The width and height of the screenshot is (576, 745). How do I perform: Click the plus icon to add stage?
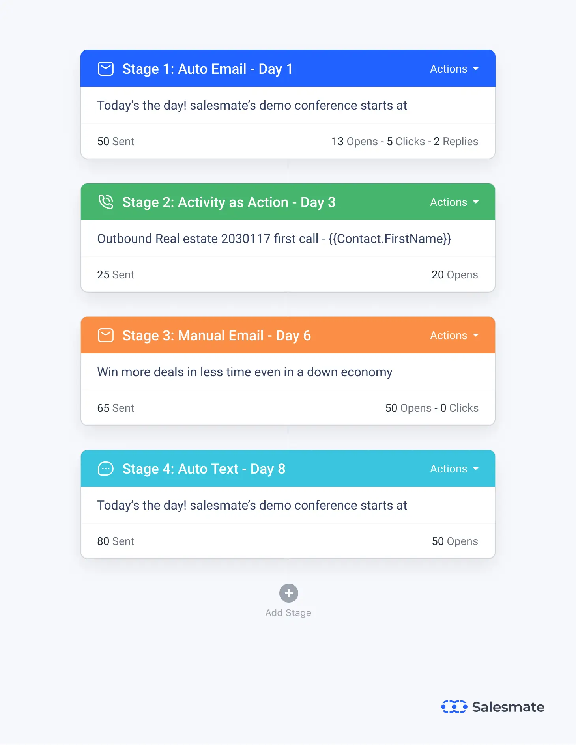(288, 593)
